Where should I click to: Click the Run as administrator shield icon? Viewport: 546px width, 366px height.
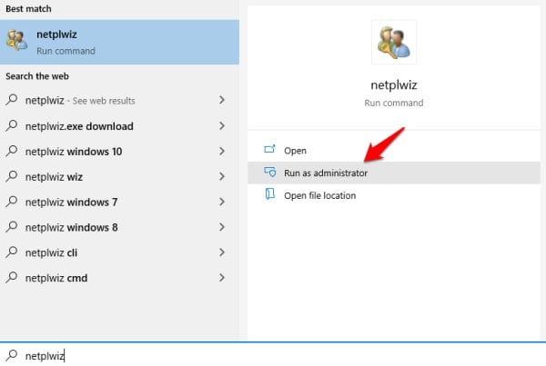coord(269,172)
